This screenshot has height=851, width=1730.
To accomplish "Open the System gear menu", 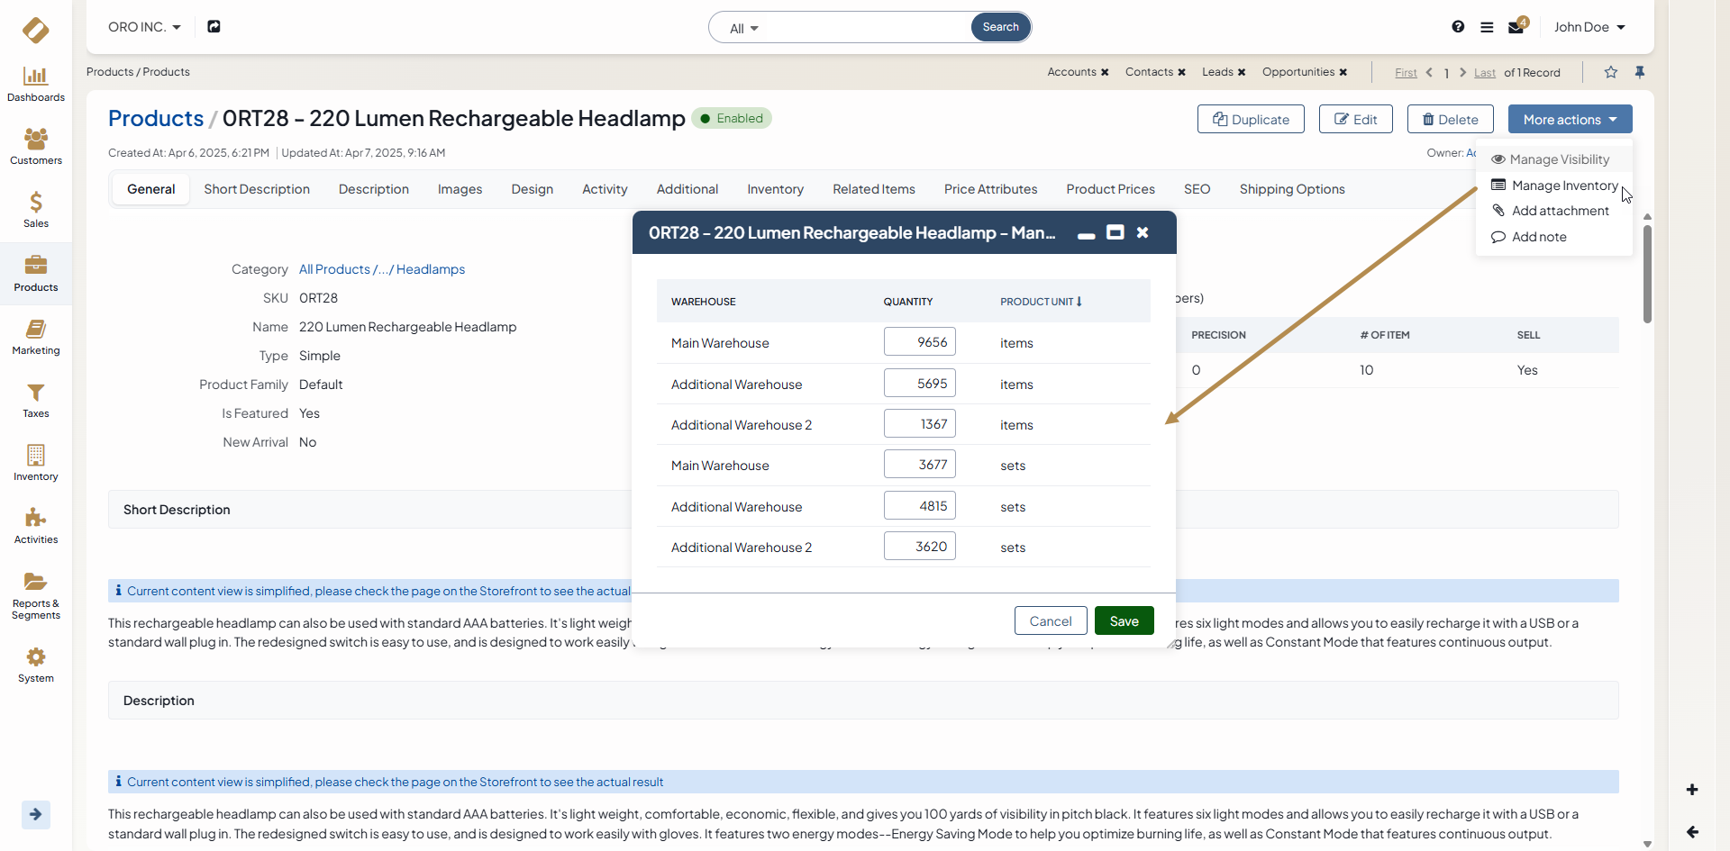I will pos(36,665).
